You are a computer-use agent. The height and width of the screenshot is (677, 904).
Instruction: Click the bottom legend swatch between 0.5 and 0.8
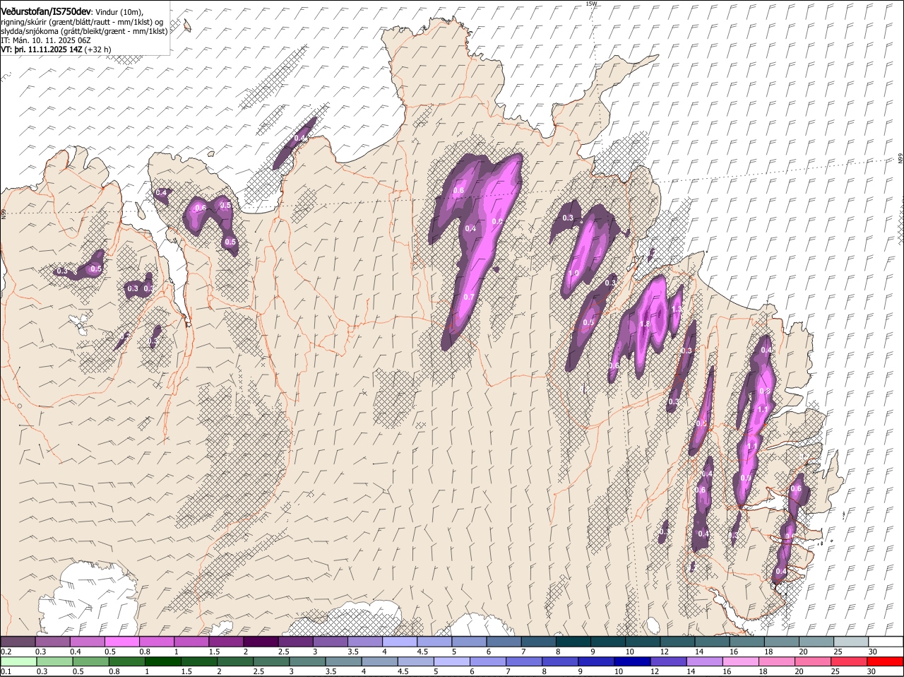click(90, 661)
